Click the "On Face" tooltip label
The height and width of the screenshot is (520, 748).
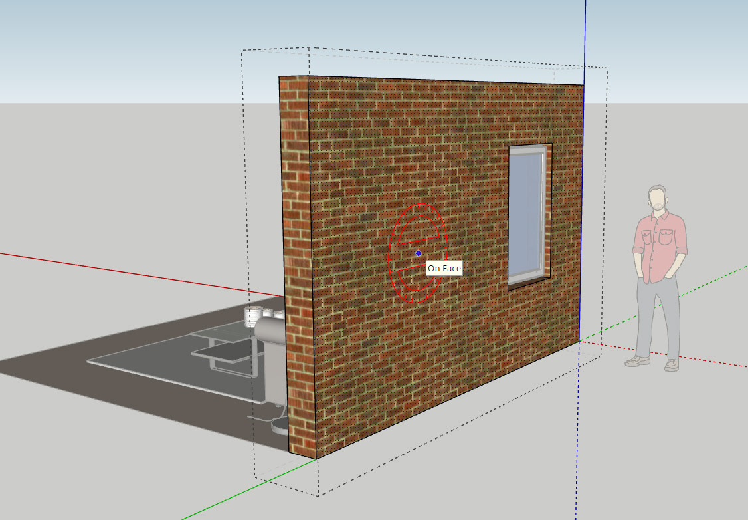click(x=444, y=269)
